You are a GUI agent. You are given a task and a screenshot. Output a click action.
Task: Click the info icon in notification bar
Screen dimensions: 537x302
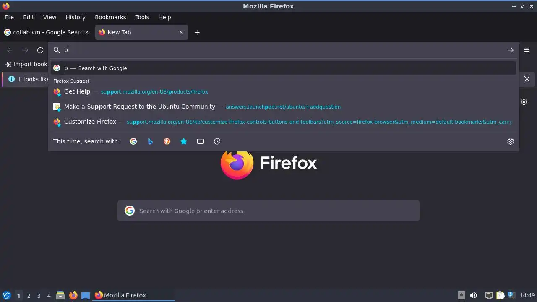11,79
